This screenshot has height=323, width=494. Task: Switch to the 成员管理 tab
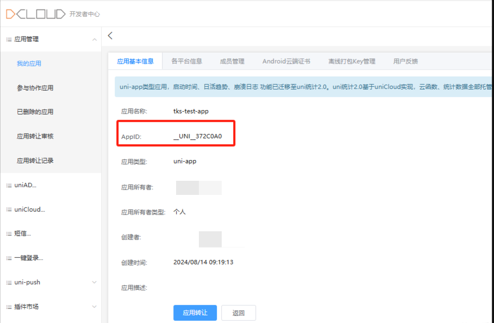(x=232, y=61)
